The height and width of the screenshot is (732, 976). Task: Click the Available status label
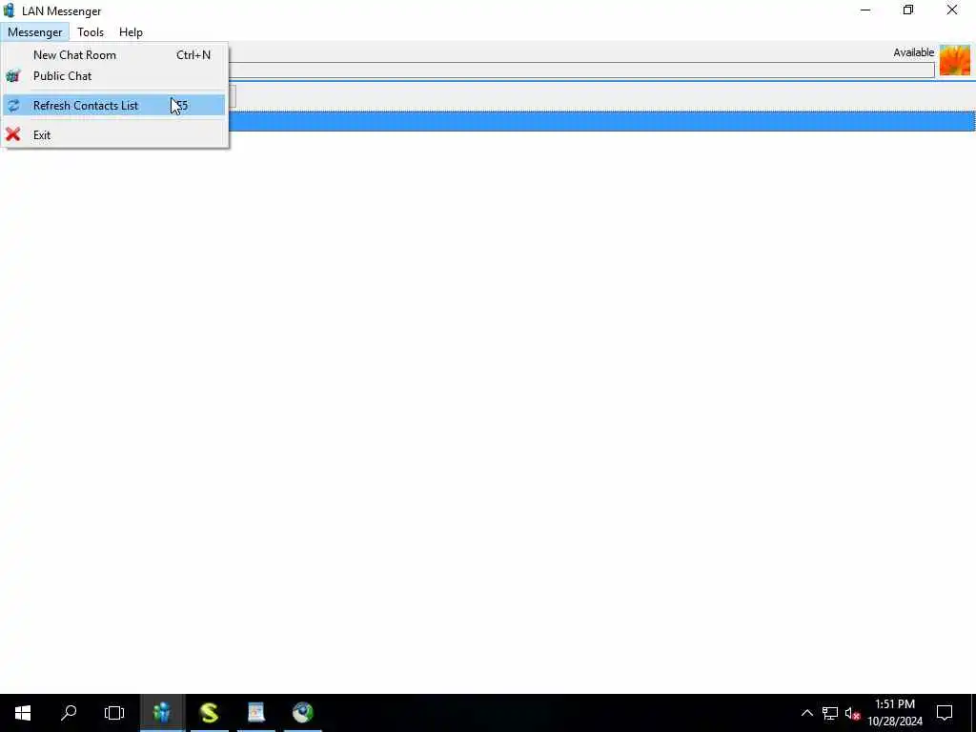[913, 52]
